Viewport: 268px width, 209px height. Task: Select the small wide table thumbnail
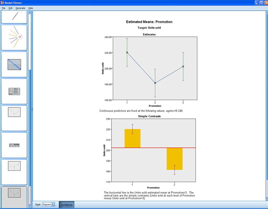pyautogui.click(x=14, y=145)
